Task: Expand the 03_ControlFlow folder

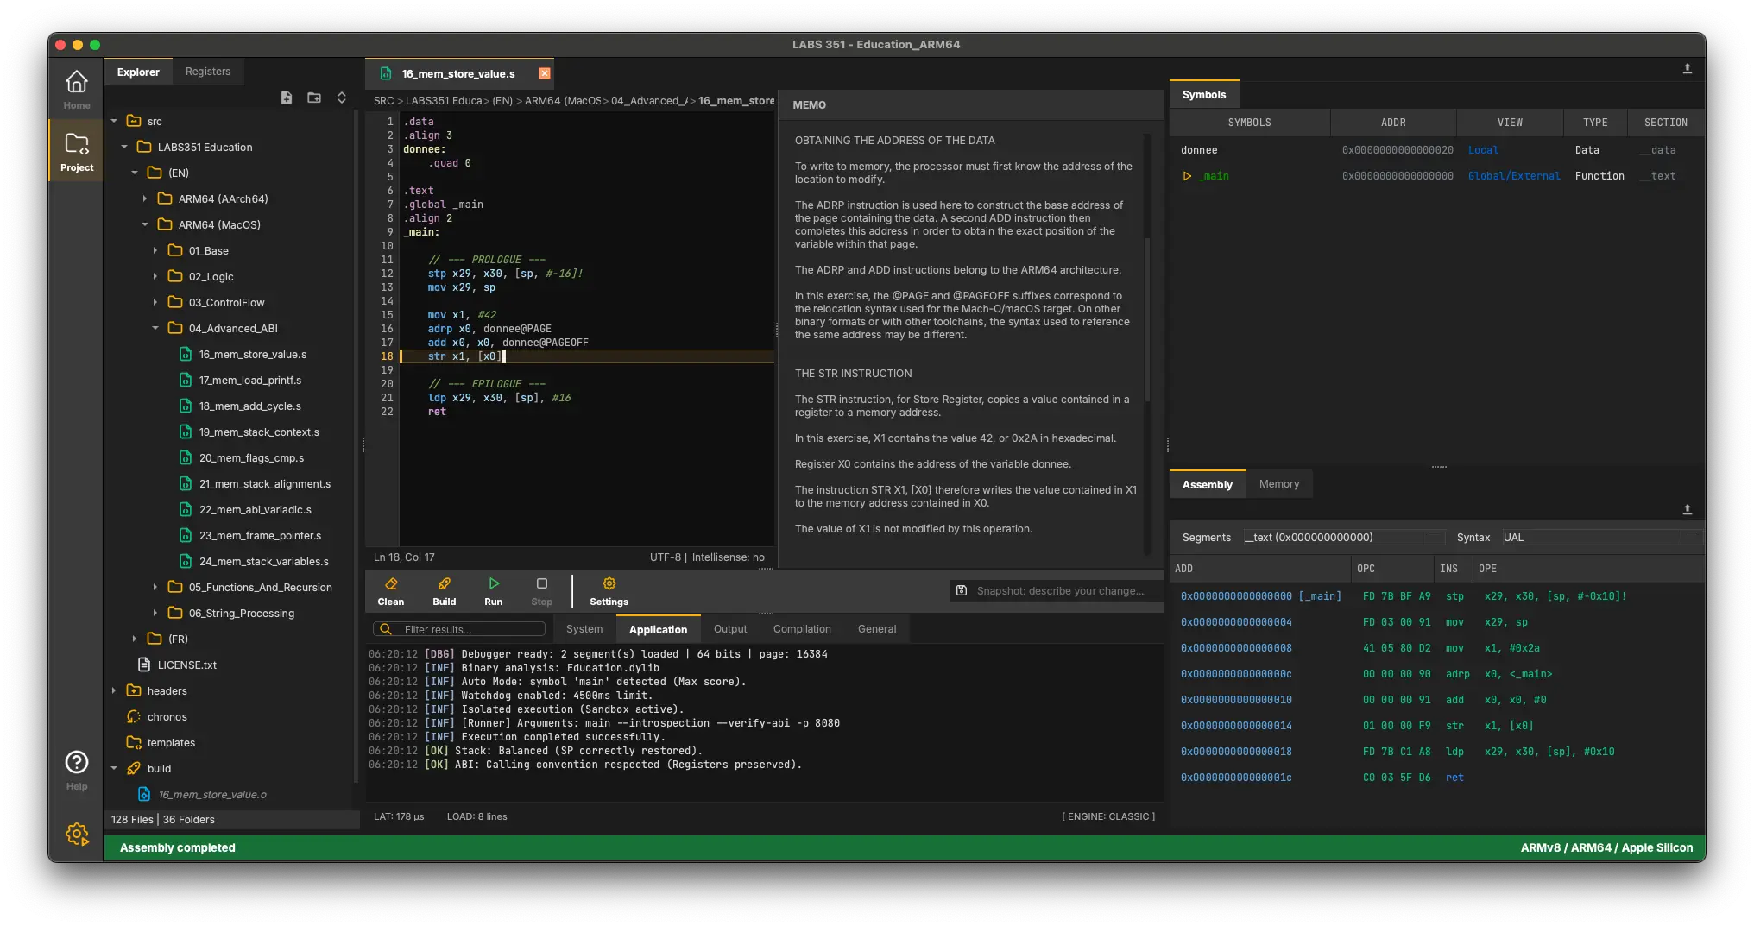Action: click(x=155, y=302)
